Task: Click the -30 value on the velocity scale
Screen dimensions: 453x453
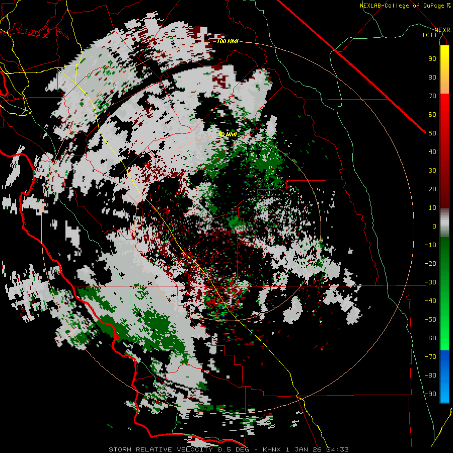Action: [430, 282]
